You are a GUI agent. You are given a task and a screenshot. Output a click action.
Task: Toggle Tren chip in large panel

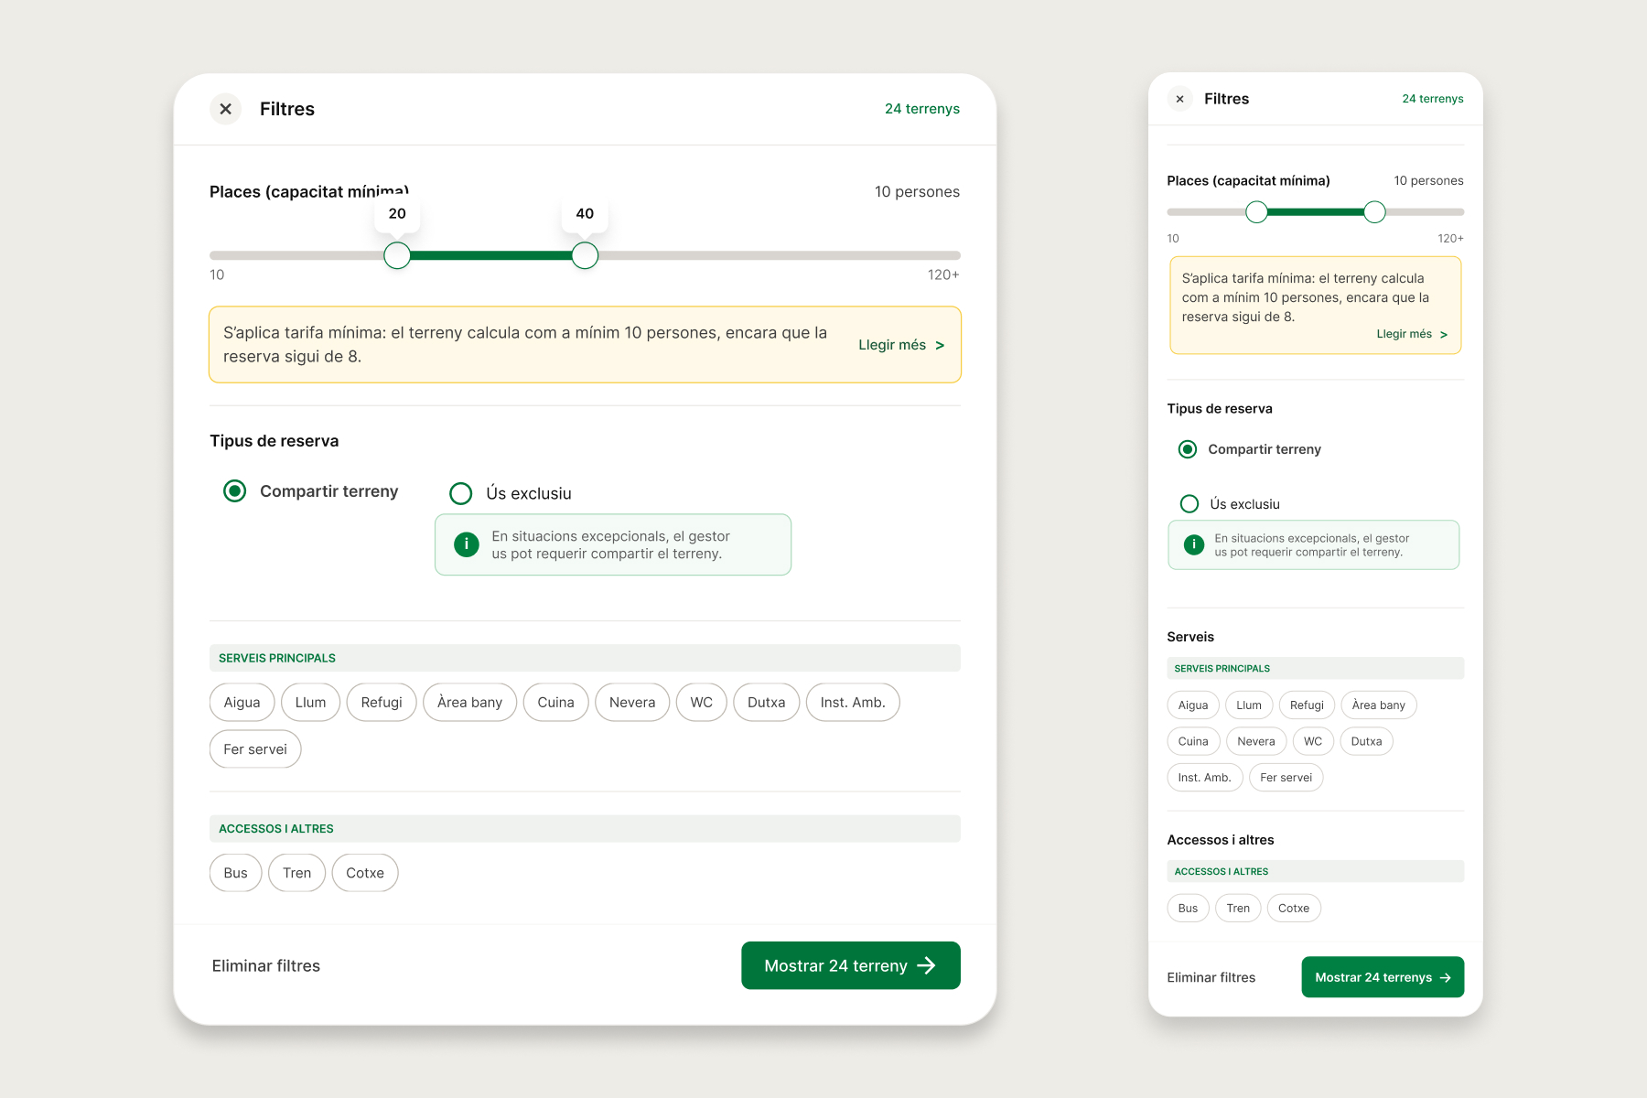tap(296, 873)
